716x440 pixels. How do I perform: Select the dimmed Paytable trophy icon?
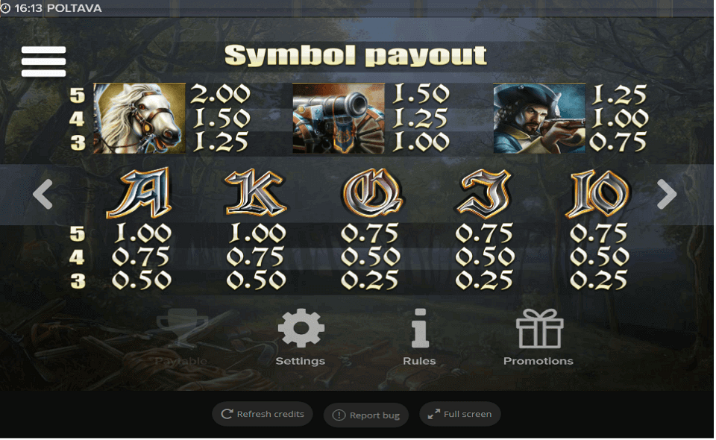point(181,328)
